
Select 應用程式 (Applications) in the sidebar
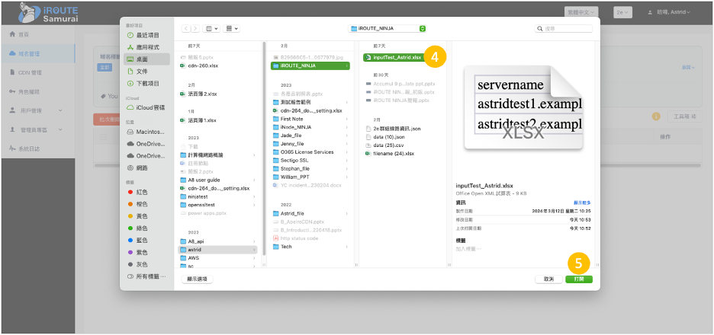pos(148,47)
